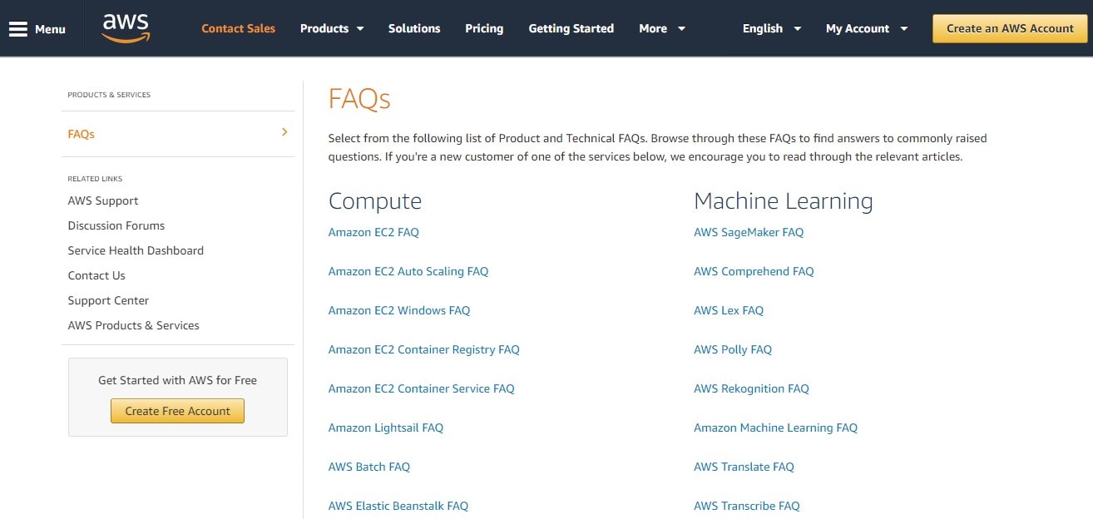Open the Amazon EC2 FAQ link

373,232
